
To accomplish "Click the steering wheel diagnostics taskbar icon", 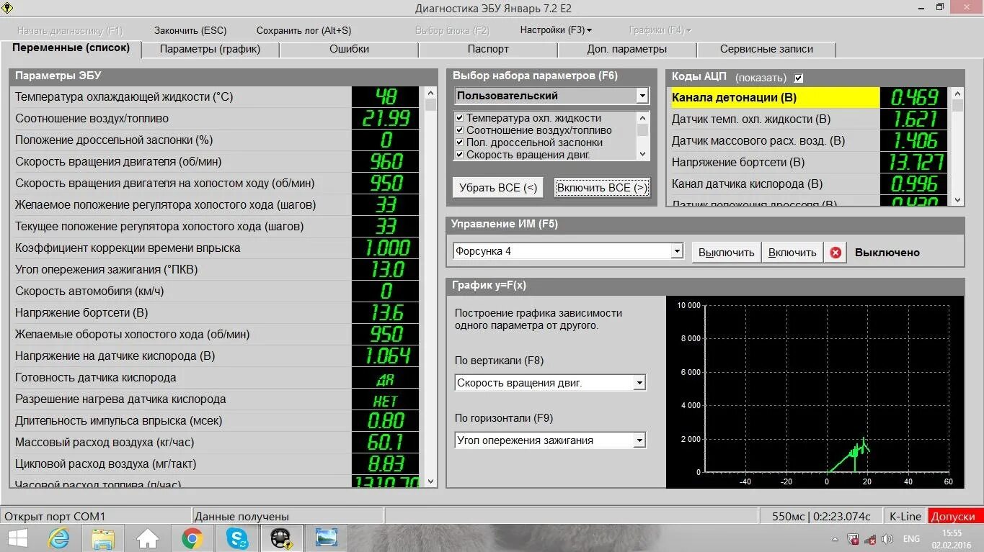I will click(281, 538).
